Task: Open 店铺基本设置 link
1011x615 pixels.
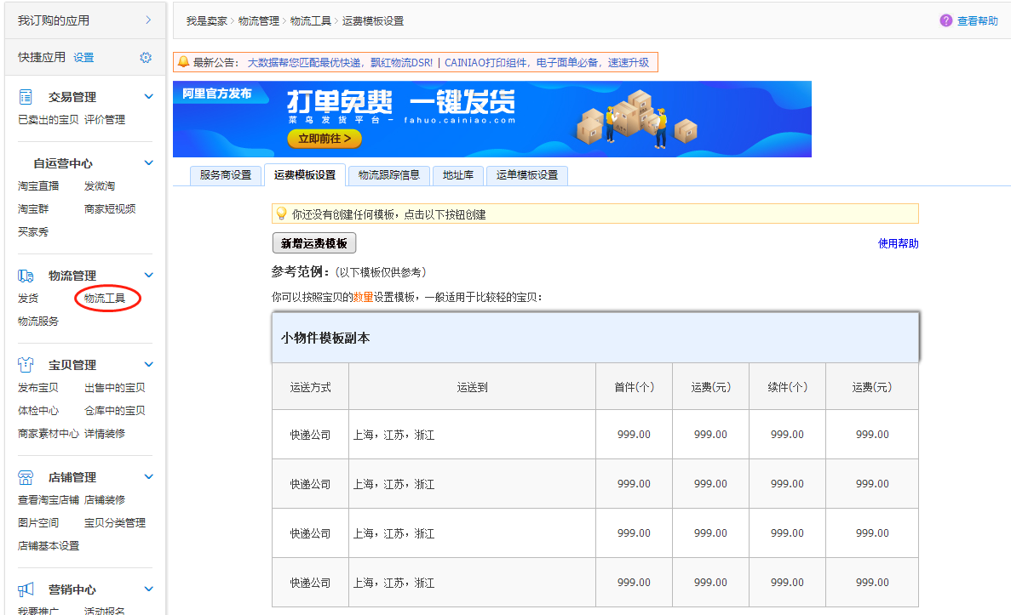Action: coord(49,546)
